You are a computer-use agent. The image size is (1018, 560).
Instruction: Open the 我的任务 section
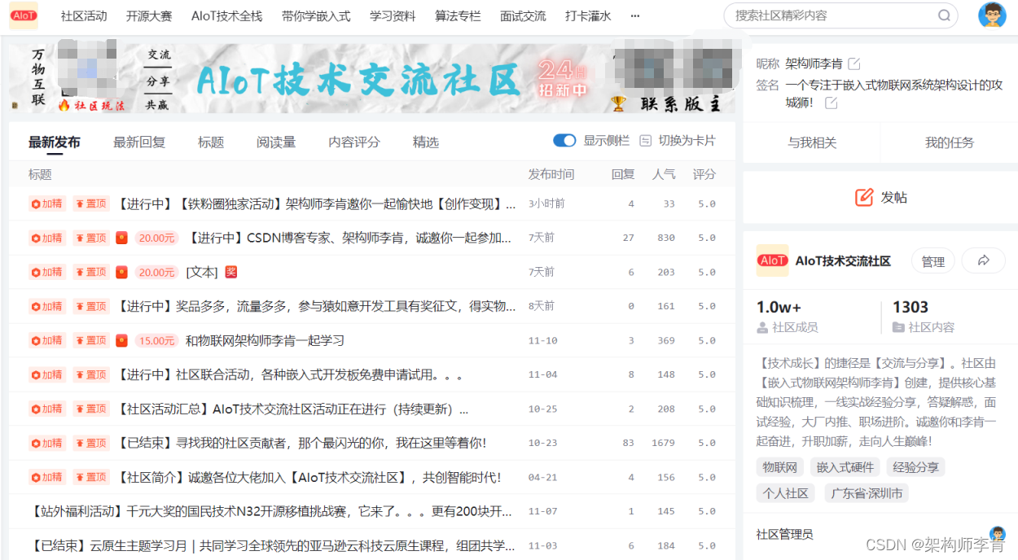[x=949, y=142]
